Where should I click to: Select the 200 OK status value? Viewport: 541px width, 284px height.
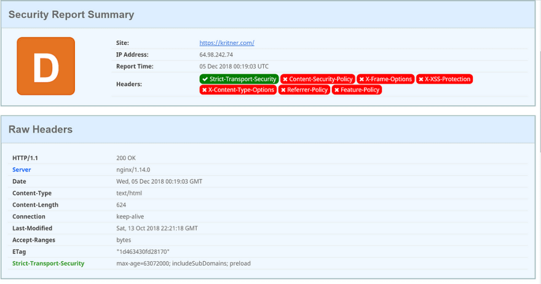coord(126,158)
